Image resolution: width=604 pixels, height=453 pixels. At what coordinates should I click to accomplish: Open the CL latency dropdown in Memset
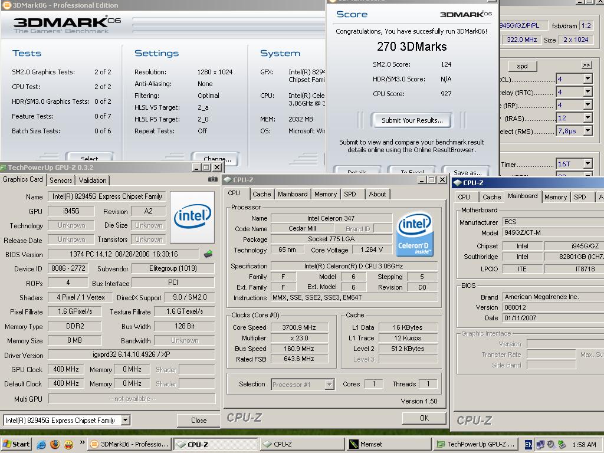(x=587, y=78)
